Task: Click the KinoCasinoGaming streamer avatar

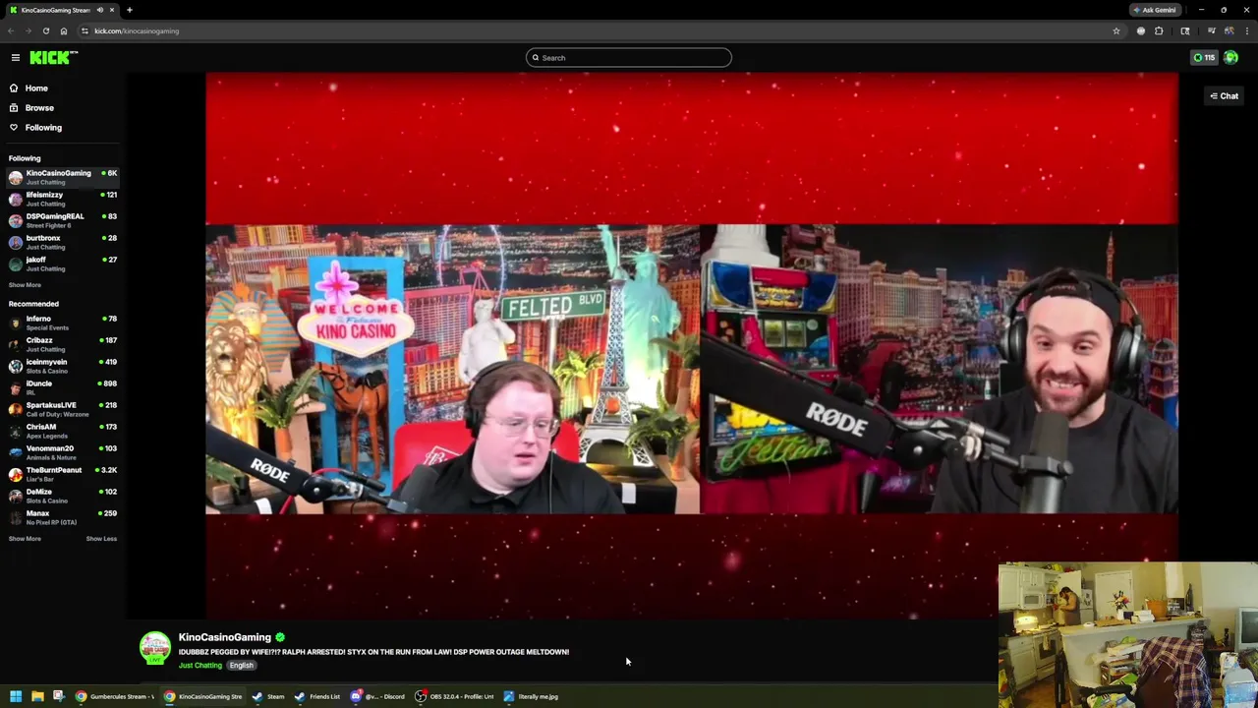Action: tap(154, 649)
